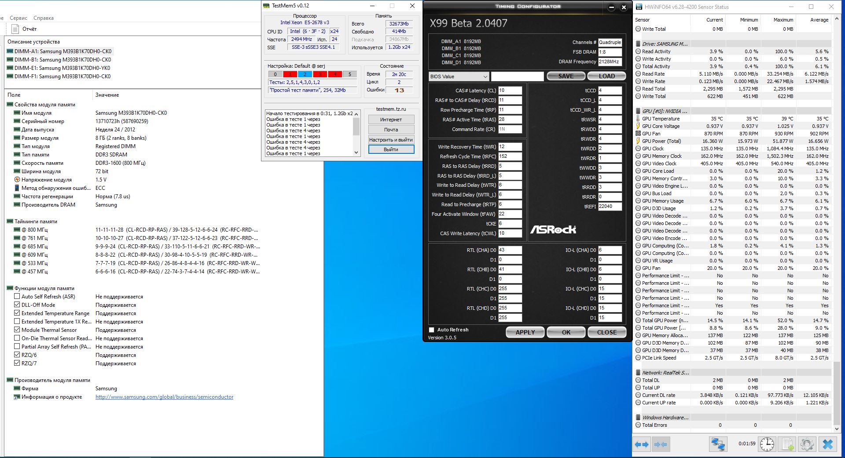Screen dimensions: 845x458
Task: Click the Интернет button in TestMem5
Action: tap(391, 120)
